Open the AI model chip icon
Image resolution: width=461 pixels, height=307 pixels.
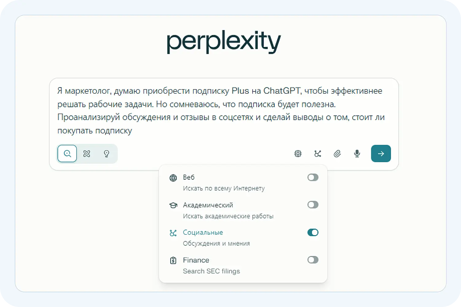298,153
